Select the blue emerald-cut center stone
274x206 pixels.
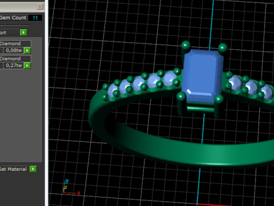pyautogui.click(x=202, y=76)
